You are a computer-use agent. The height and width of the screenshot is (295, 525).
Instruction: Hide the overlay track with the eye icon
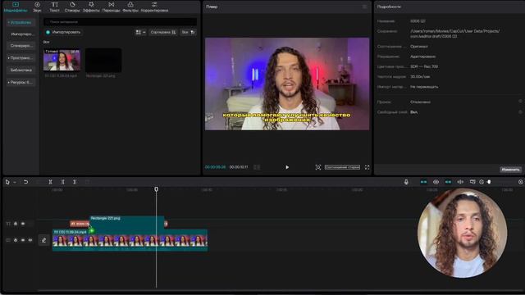click(23, 224)
